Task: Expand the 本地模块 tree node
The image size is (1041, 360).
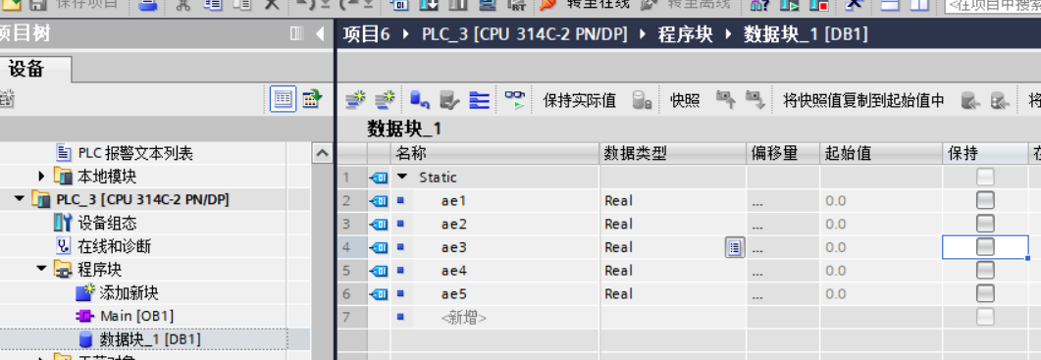Action: [x=41, y=177]
